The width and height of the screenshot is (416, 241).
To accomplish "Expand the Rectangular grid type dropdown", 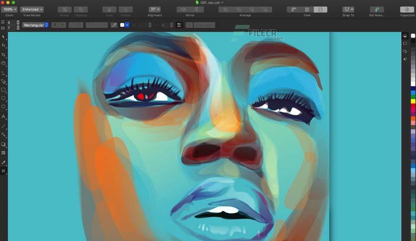I will point(35,25).
